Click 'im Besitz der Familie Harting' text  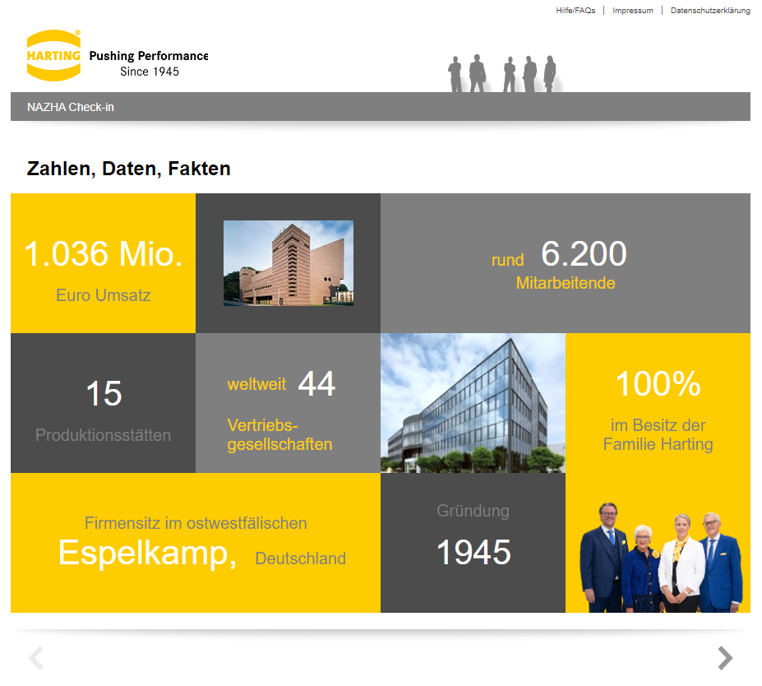[x=658, y=434]
